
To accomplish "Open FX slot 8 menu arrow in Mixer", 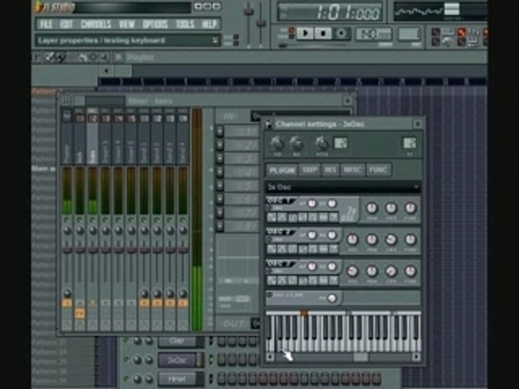I will coord(220,226).
